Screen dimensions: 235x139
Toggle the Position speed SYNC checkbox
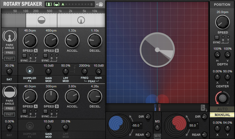pos(216,37)
